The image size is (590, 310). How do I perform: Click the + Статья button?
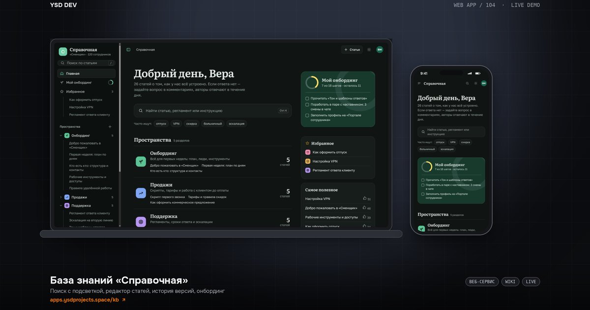click(352, 50)
